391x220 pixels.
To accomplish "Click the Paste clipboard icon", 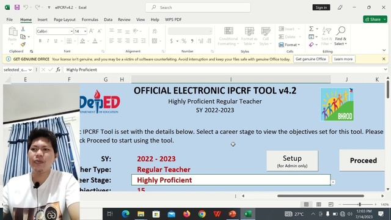I will (12, 32).
